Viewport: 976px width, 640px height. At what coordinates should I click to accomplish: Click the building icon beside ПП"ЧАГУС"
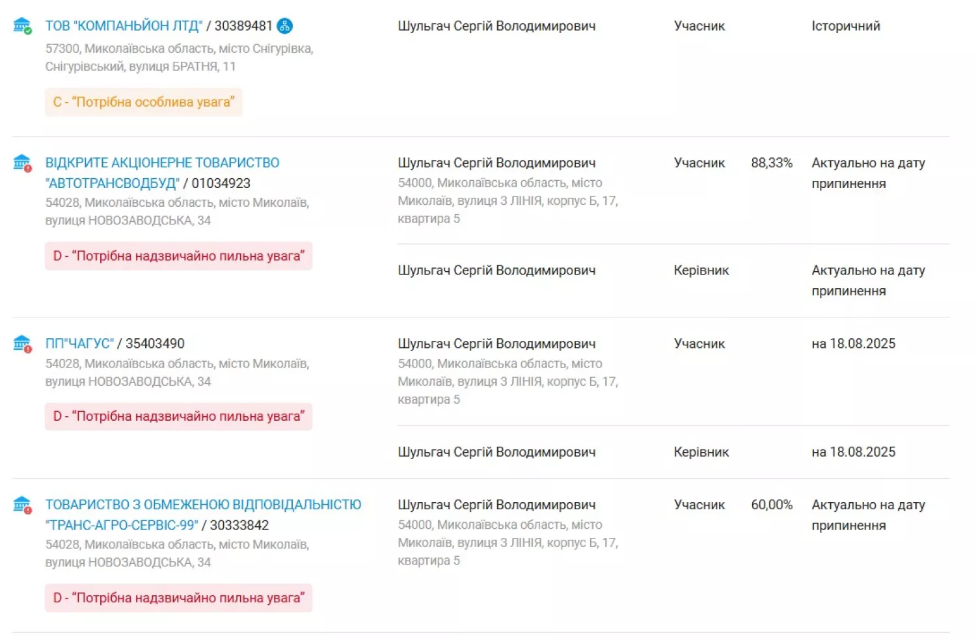tap(22, 343)
